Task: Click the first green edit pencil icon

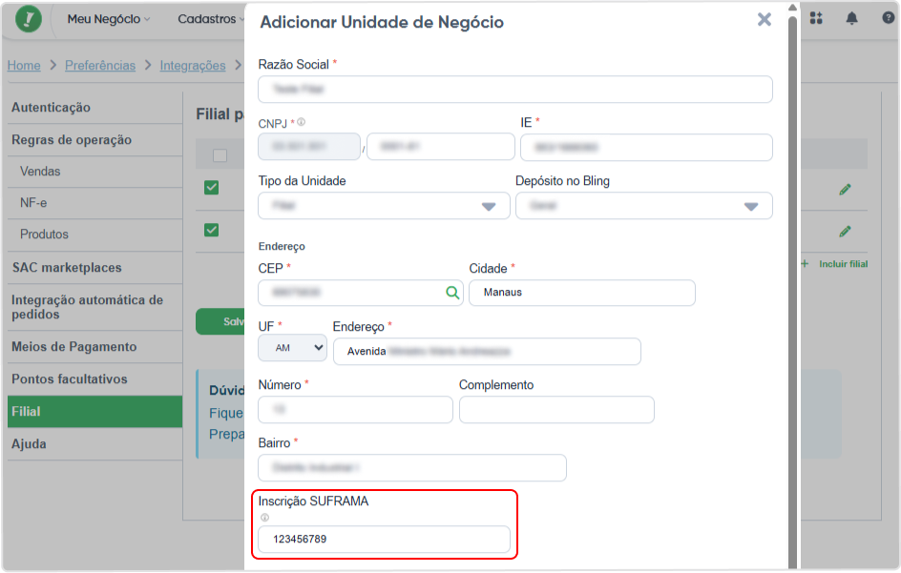Action: [845, 190]
